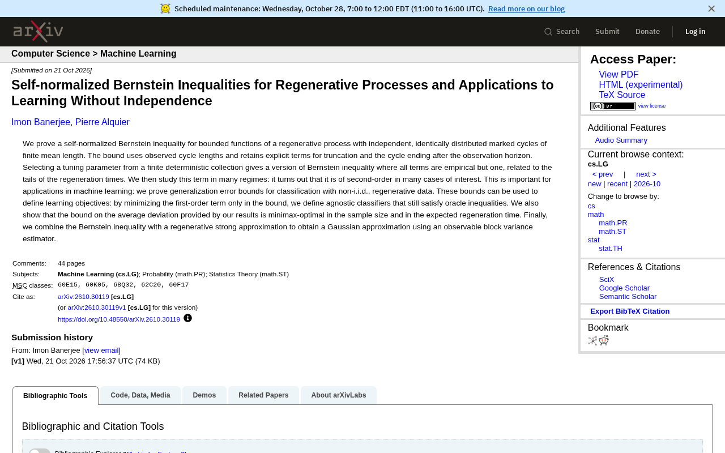Switch to the Bibliographic Tools tab
This screenshot has width=725, height=453.
pyautogui.click(x=56, y=396)
